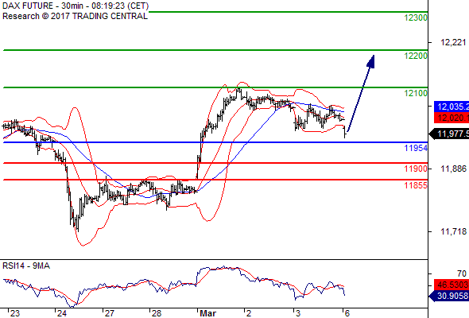Click the date label 28 on the time axis

157,313
